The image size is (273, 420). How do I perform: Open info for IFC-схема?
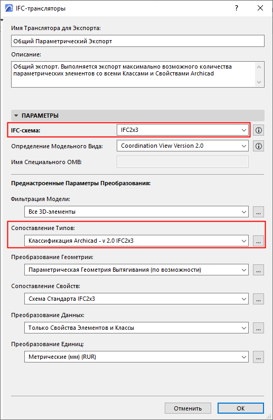click(259, 130)
